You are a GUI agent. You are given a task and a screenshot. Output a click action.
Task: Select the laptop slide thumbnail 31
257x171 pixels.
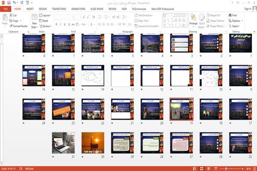point(63,143)
